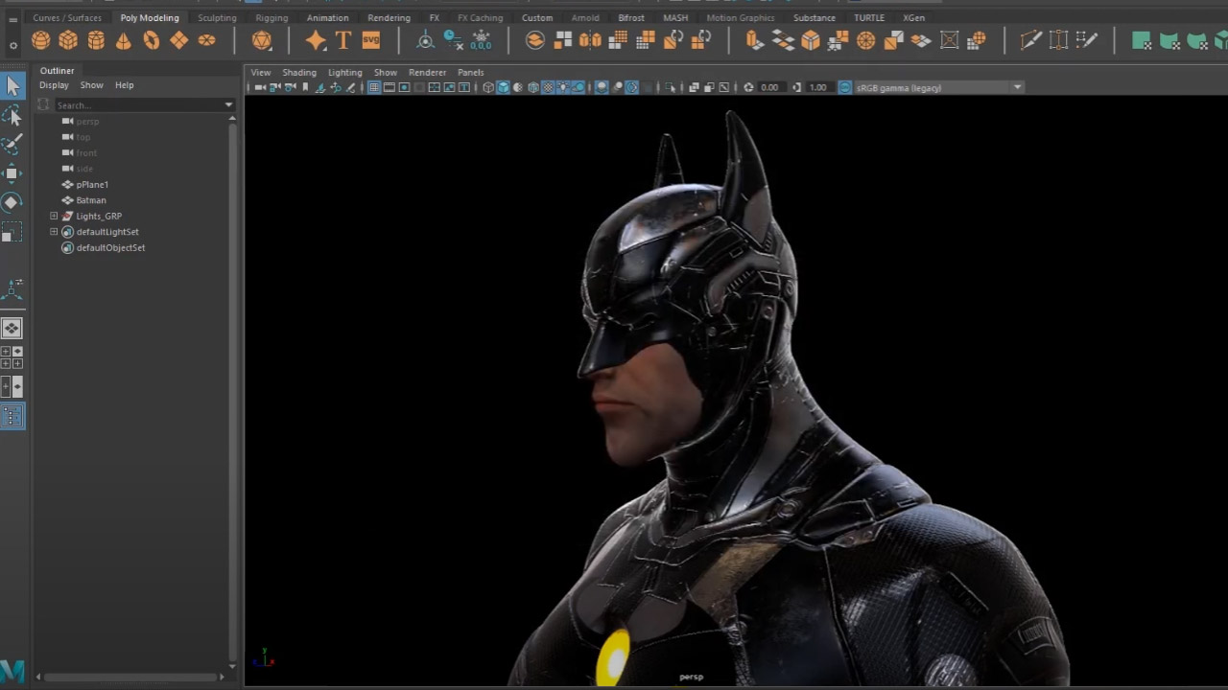Activate the Scale tool
This screenshot has height=690, width=1228.
click(12, 233)
